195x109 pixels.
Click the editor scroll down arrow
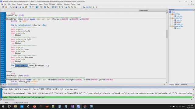point(167,82)
